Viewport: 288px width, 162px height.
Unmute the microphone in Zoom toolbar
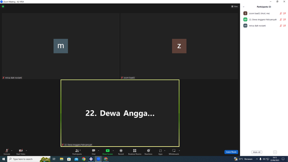[x=7, y=152]
